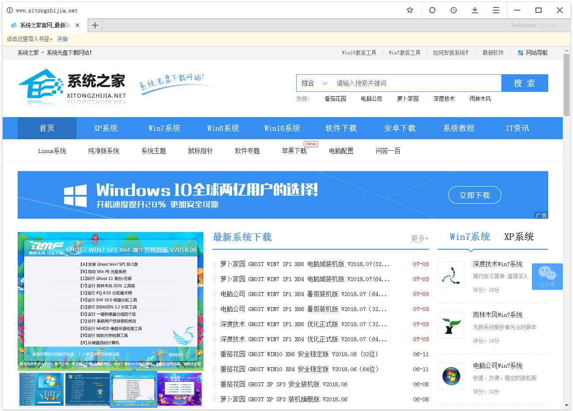This screenshot has width=573, height=411.
Task: Click the 雨林木风Win7系统 logo icon
Action: coord(451,325)
